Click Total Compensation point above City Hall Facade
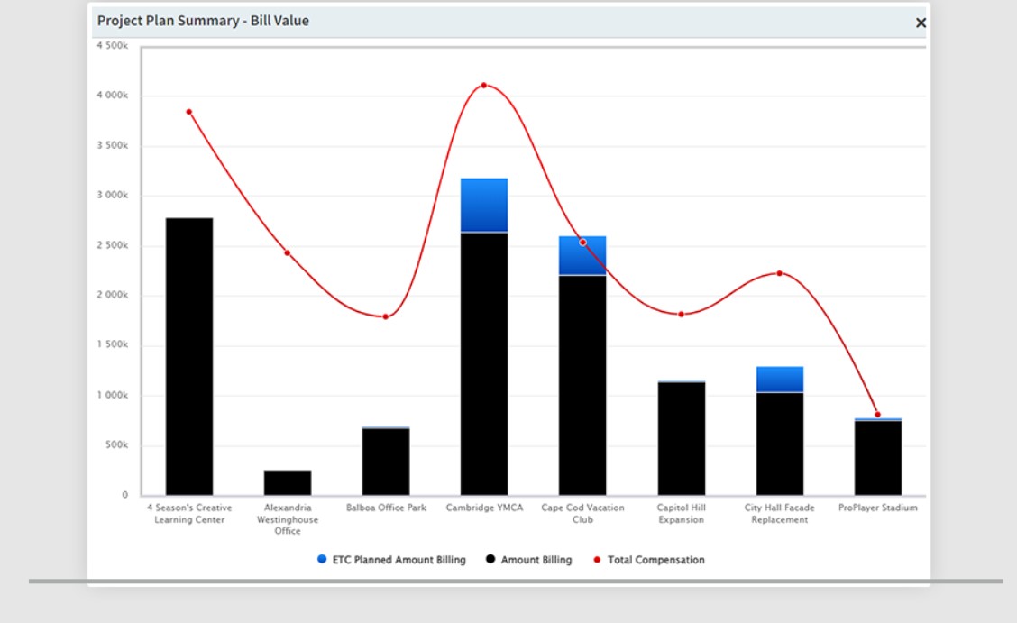The width and height of the screenshot is (1017, 623). pyautogui.click(x=780, y=273)
